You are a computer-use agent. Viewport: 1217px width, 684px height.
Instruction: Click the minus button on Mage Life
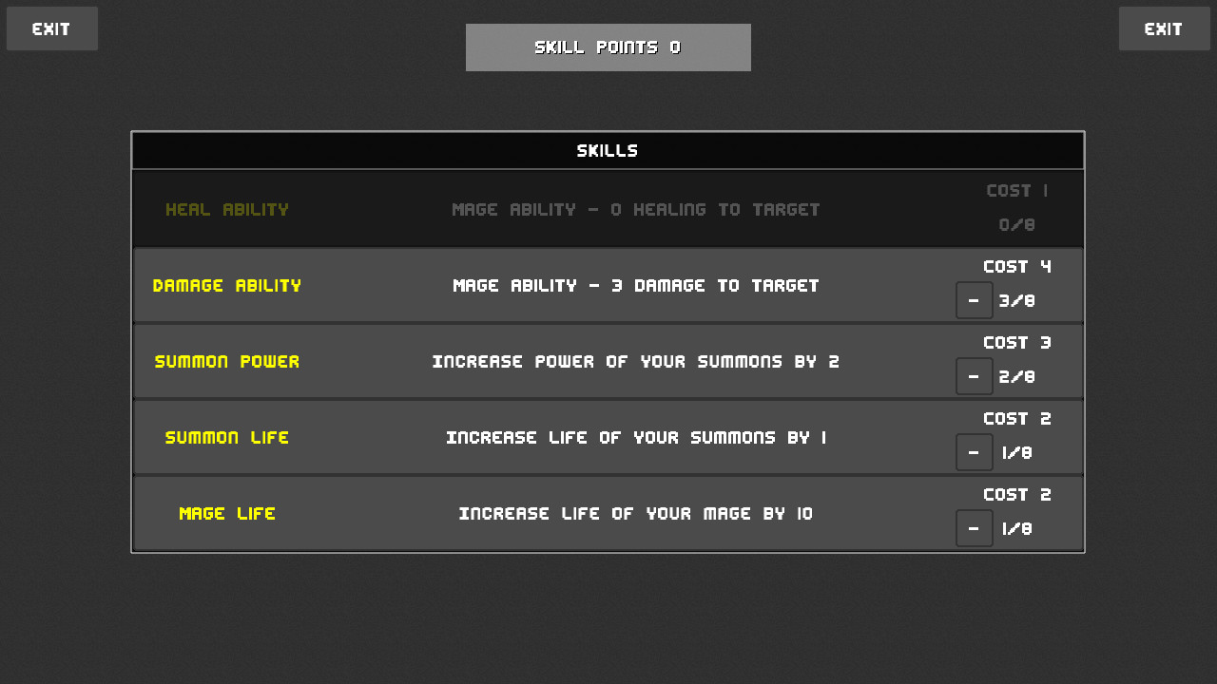pos(974,528)
